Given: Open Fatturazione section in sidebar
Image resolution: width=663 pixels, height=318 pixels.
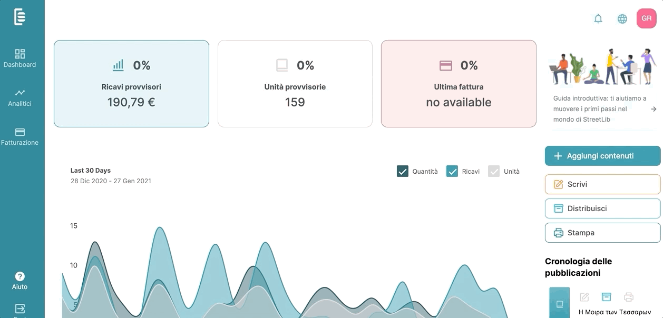Looking at the screenshot, I should point(20,136).
